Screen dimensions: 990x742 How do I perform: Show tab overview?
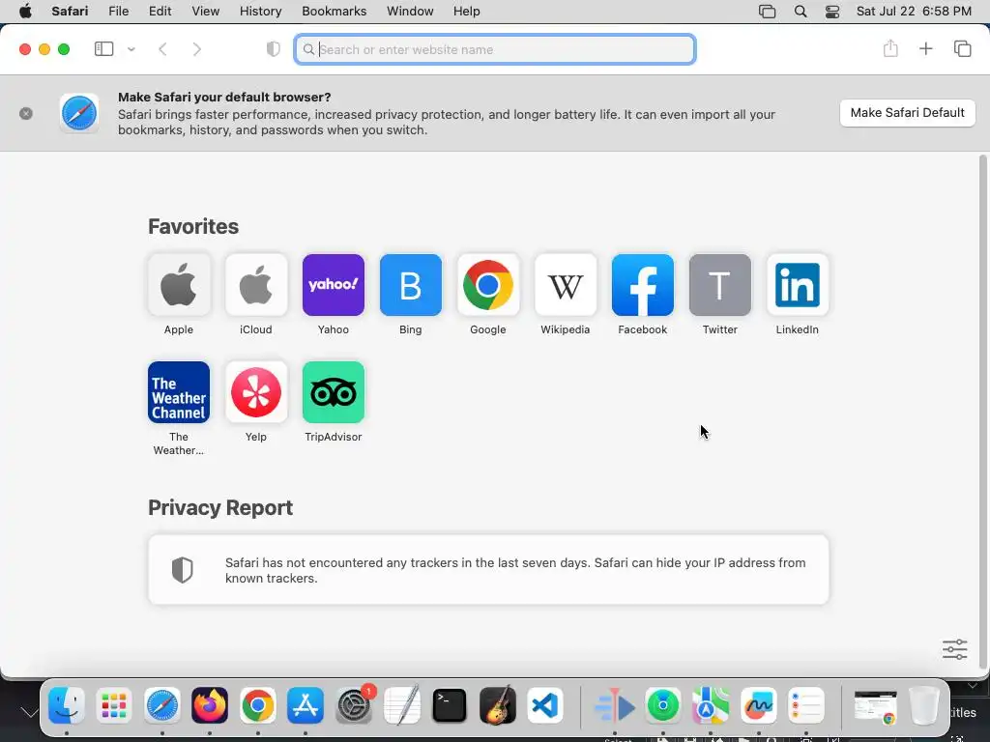click(962, 48)
